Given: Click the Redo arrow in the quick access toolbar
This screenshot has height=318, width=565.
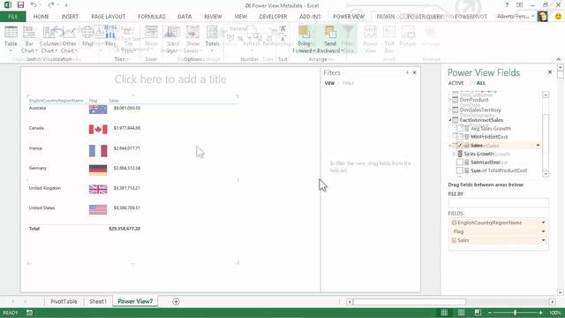Looking at the screenshot, I should (x=51, y=5).
